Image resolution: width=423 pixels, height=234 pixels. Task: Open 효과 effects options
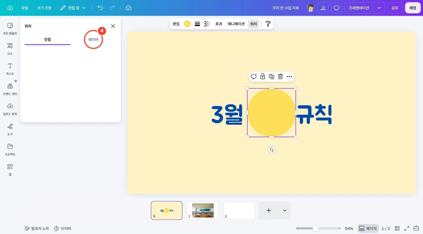[219, 24]
